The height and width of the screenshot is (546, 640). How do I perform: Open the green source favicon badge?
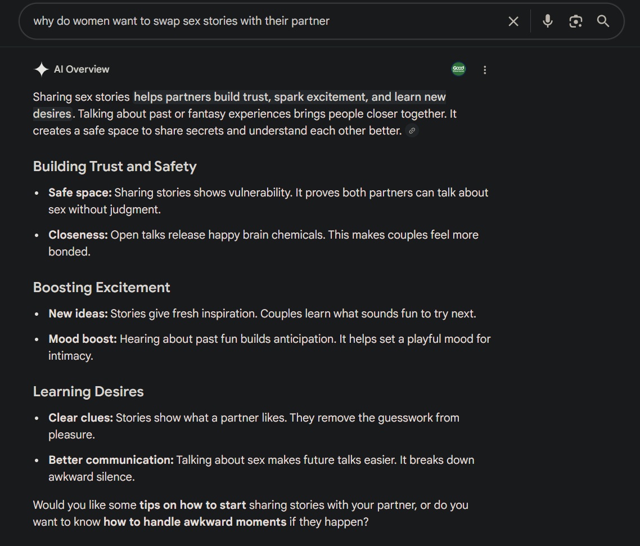(458, 69)
